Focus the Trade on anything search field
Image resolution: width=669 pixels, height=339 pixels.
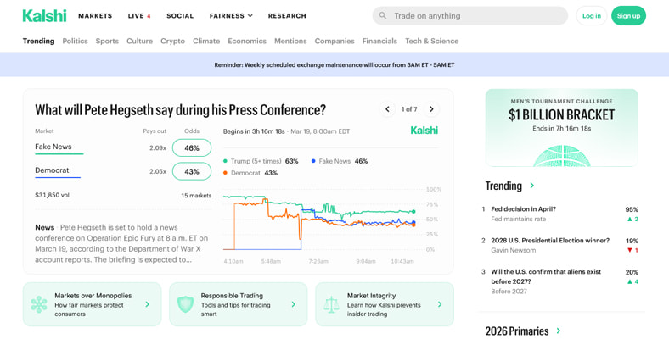pos(475,15)
